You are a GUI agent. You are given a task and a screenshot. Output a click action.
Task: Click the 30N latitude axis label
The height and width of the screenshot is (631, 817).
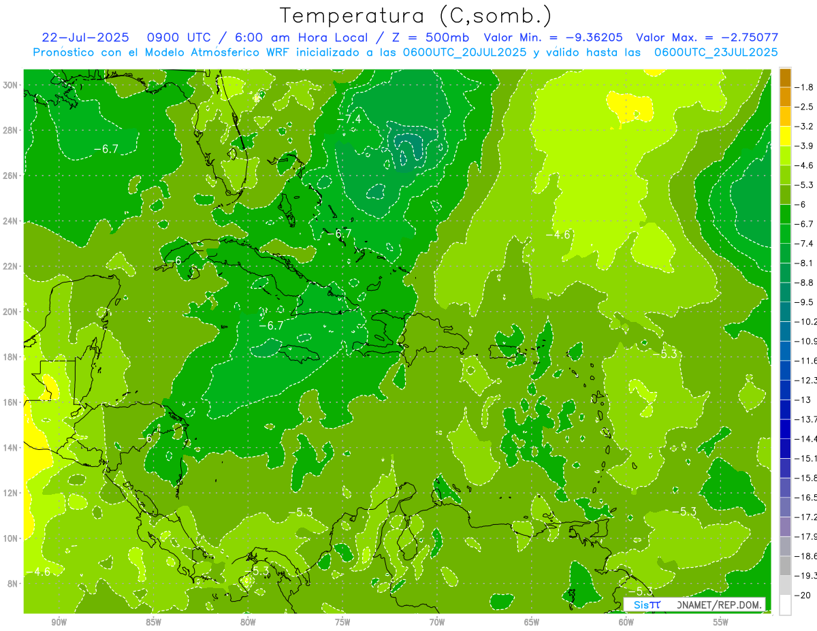click(x=12, y=85)
